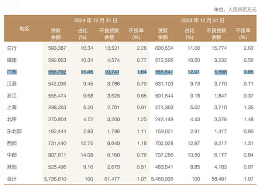Click 中部 proportion value 14.08
This screenshot has width=260, height=187.
pos(87,155)
